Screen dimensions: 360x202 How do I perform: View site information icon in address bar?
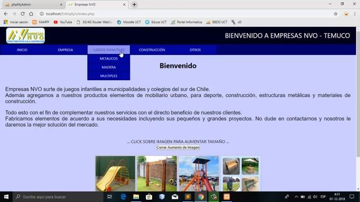42,13
